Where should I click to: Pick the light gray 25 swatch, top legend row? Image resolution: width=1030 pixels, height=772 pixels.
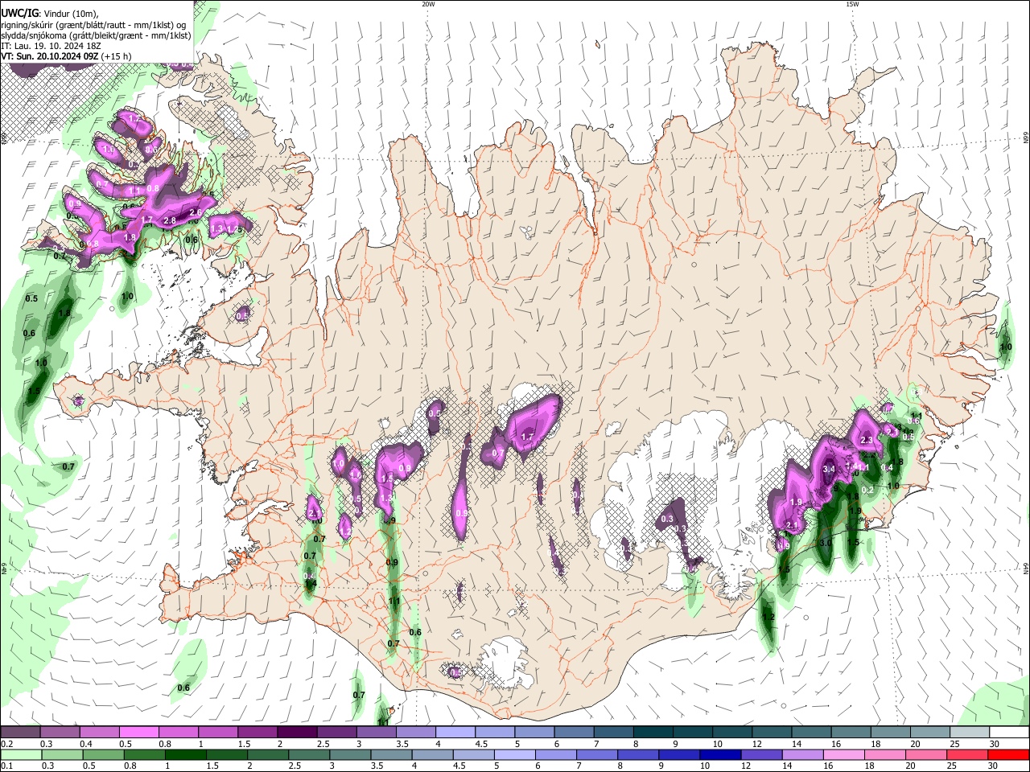(x=970, y=733)
